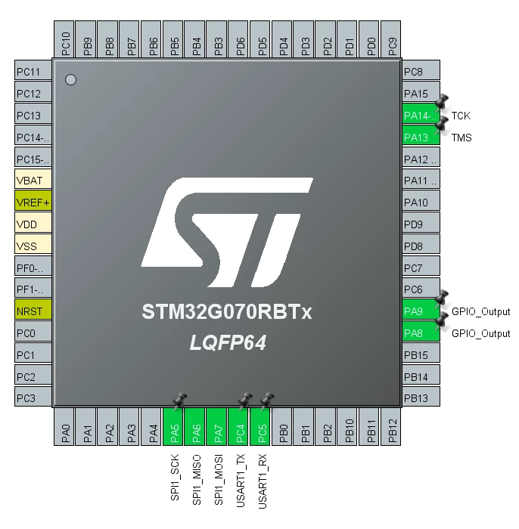Select pin PA6 assigned to SPI1_MISO
This screenshot has width=519, height=529.
point(195,426)
